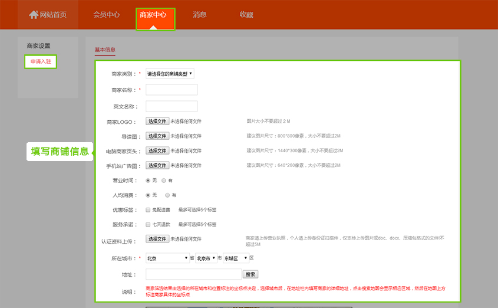The image size is (498, 308).
Task: Open the 东城区 district dropdown
Action: 236,258
